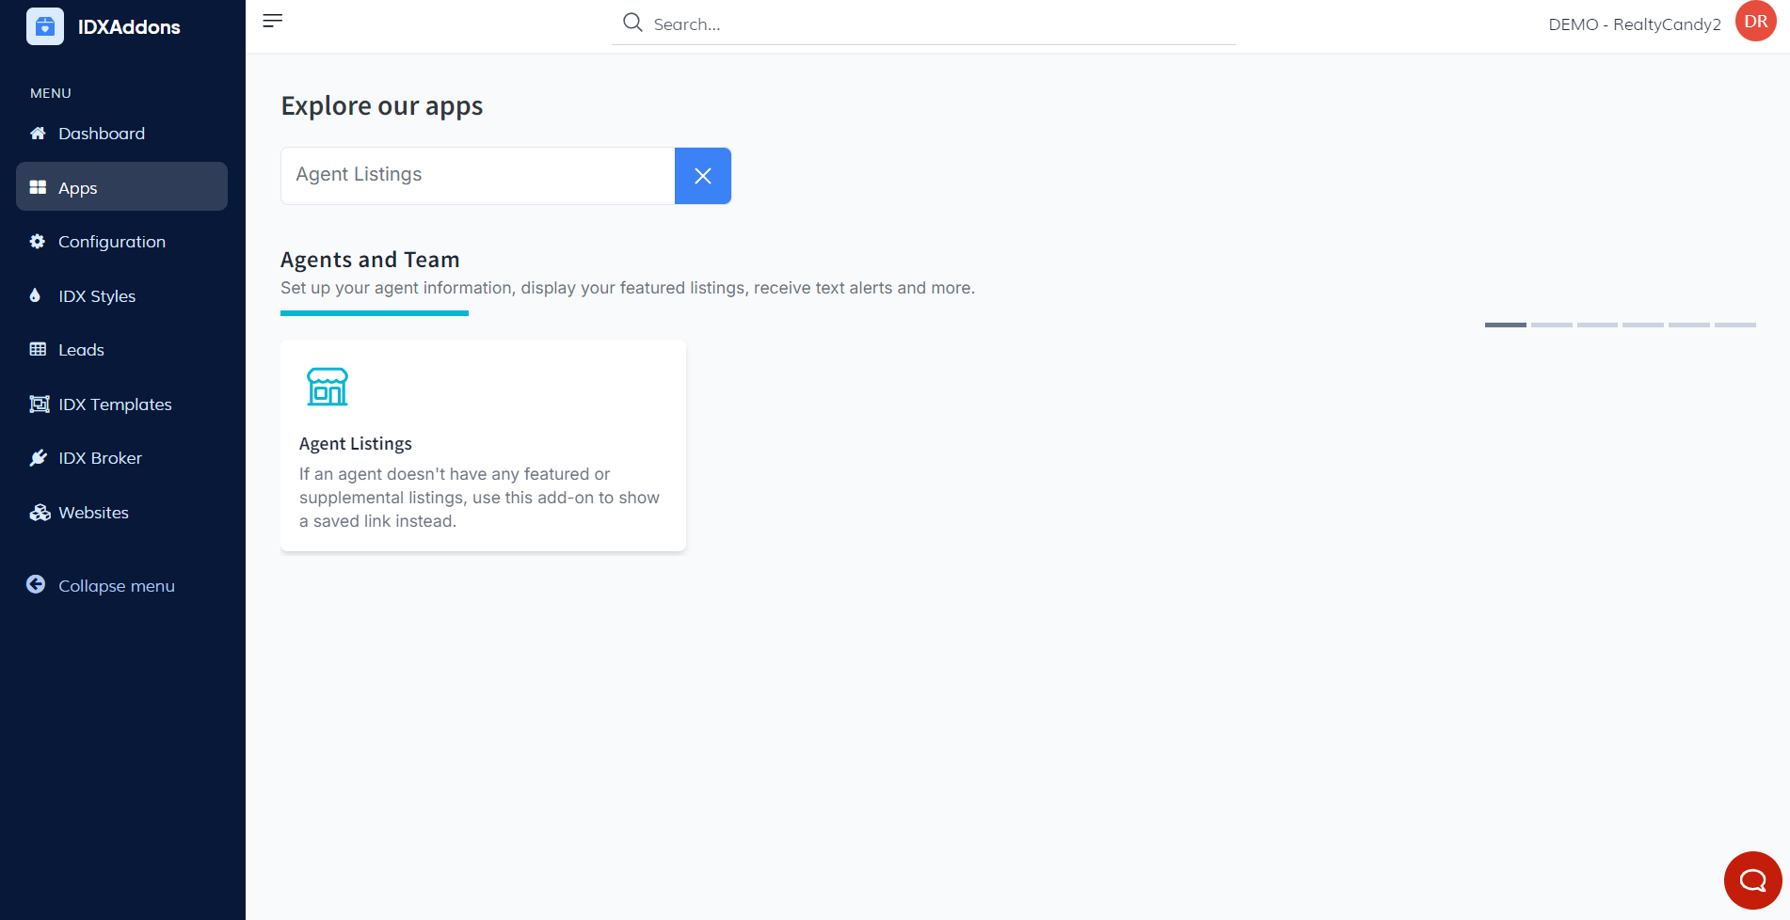The height and width of the screenshot is (920, 1790).
Task: Open Dashboard from the sidebar
Action: click(102, 134)
